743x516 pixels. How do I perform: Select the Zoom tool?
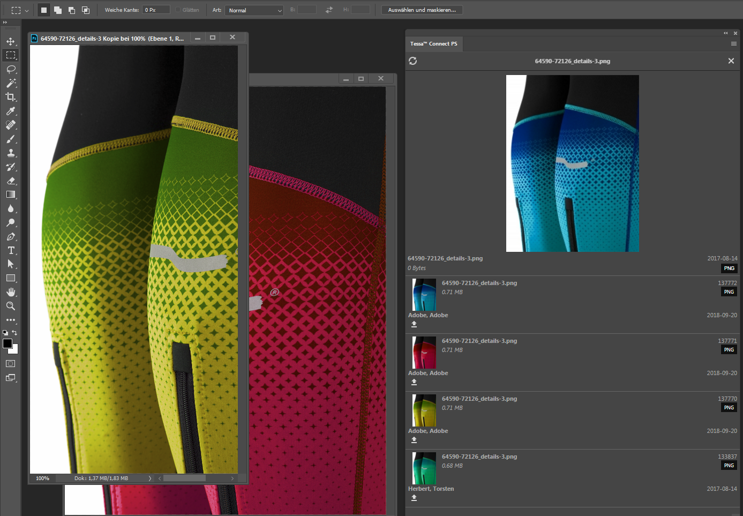[x=11, y=306]
